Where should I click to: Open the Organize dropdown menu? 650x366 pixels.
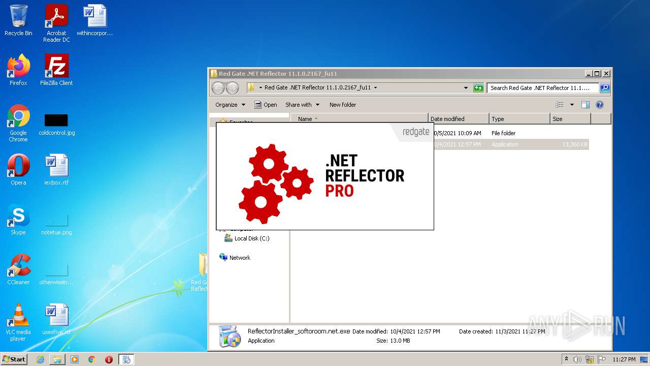(230, 105)
